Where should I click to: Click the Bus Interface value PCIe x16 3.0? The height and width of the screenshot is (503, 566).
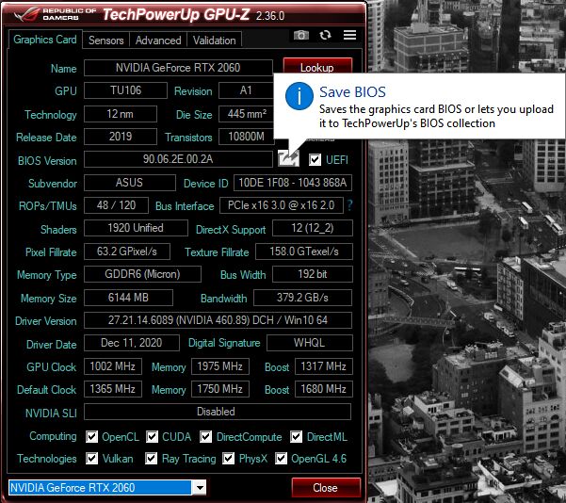click(282, 205)
